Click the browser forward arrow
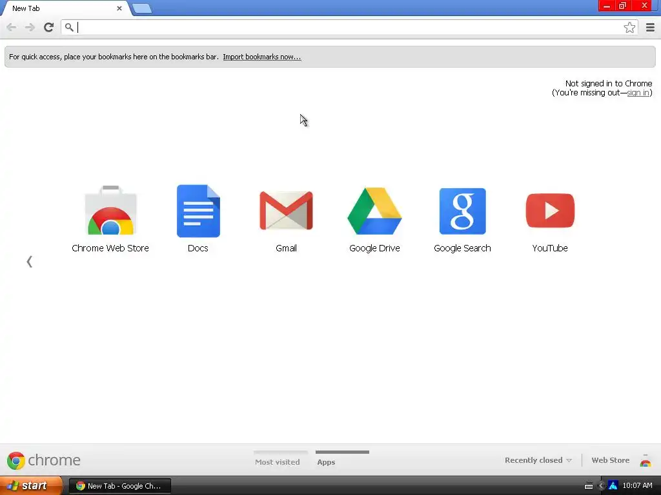This screenshot has width=661, height=495. [30, 27]
